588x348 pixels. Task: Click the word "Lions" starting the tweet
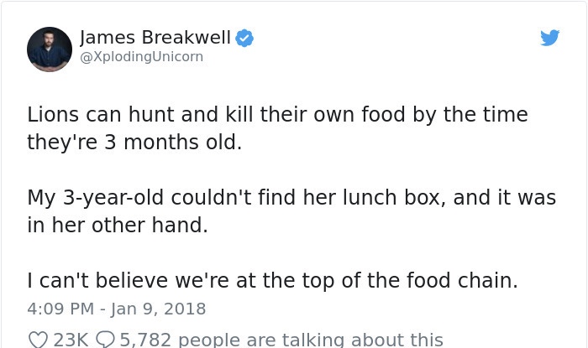pos(53,114)
